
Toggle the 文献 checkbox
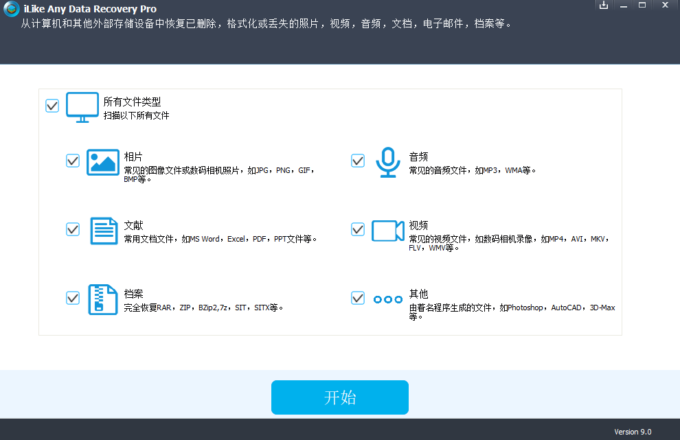point(73,229)
